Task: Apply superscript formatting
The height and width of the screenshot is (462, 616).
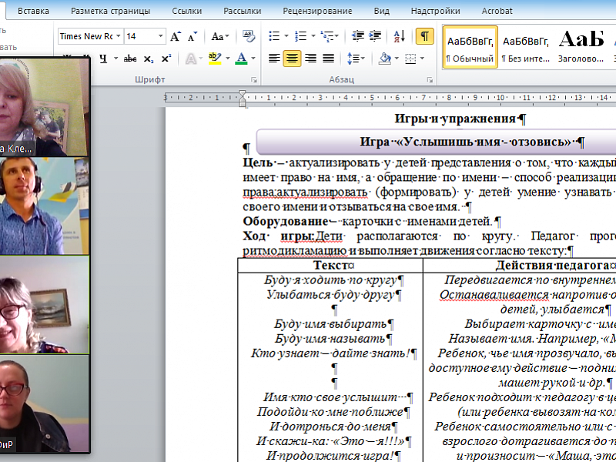Action: click(x=166, y=59)
